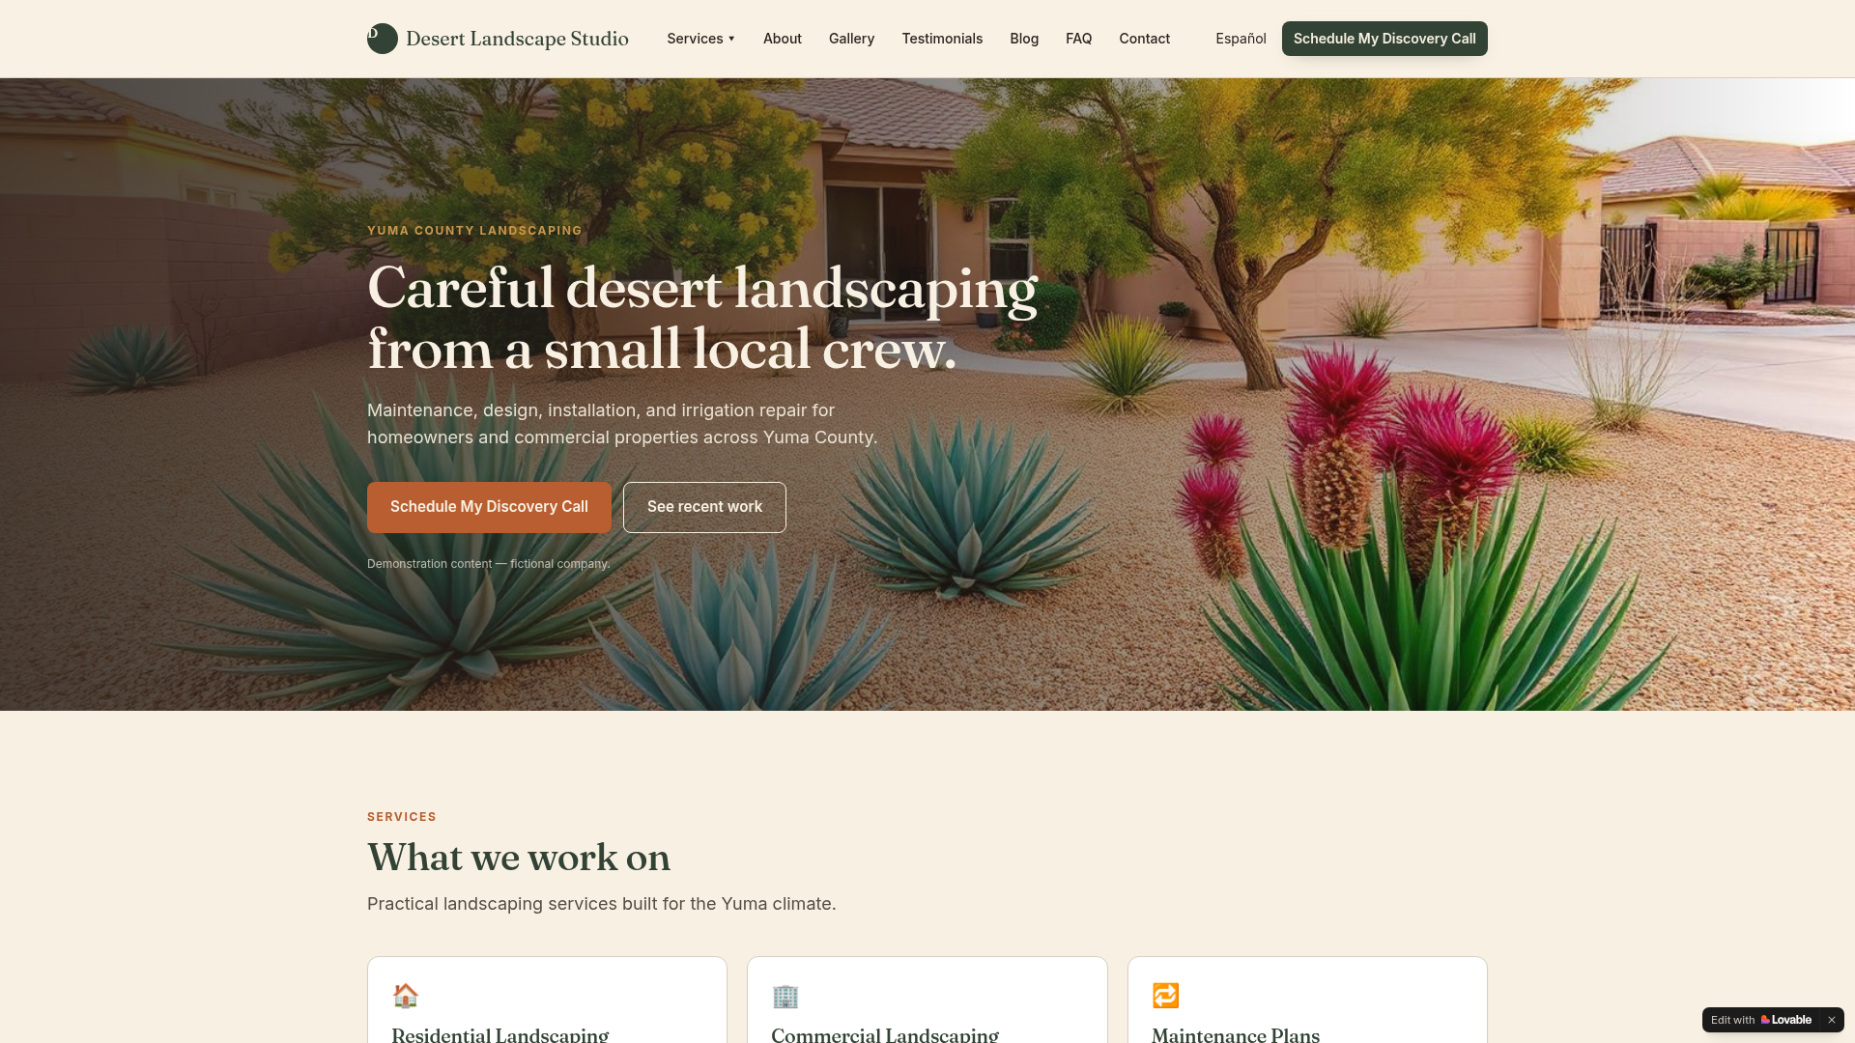Click the "Practical landscaping services" subtitle text
1855x1043 pixels.
(602, 904)
